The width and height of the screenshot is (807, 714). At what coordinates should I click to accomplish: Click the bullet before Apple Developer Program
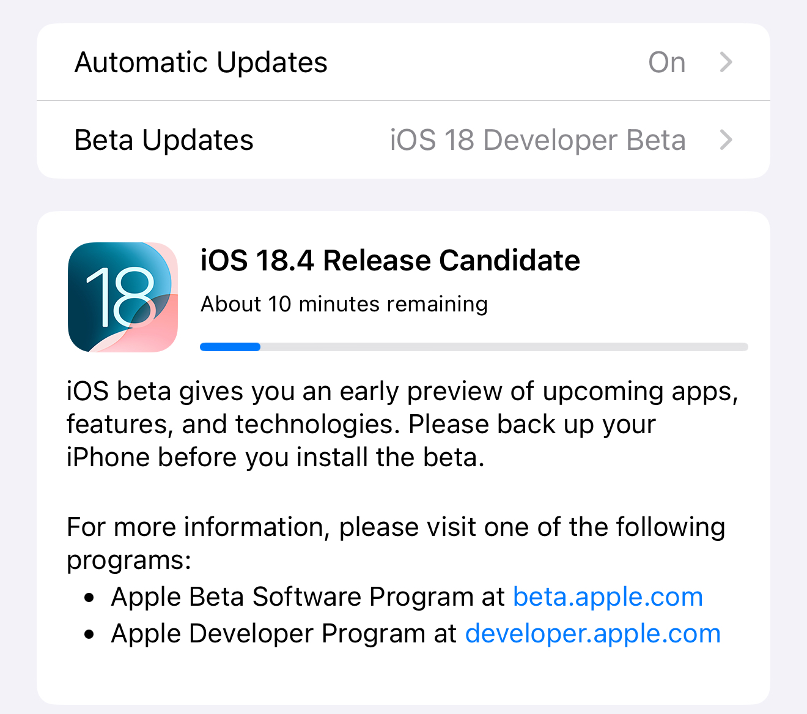coord(90,634)
